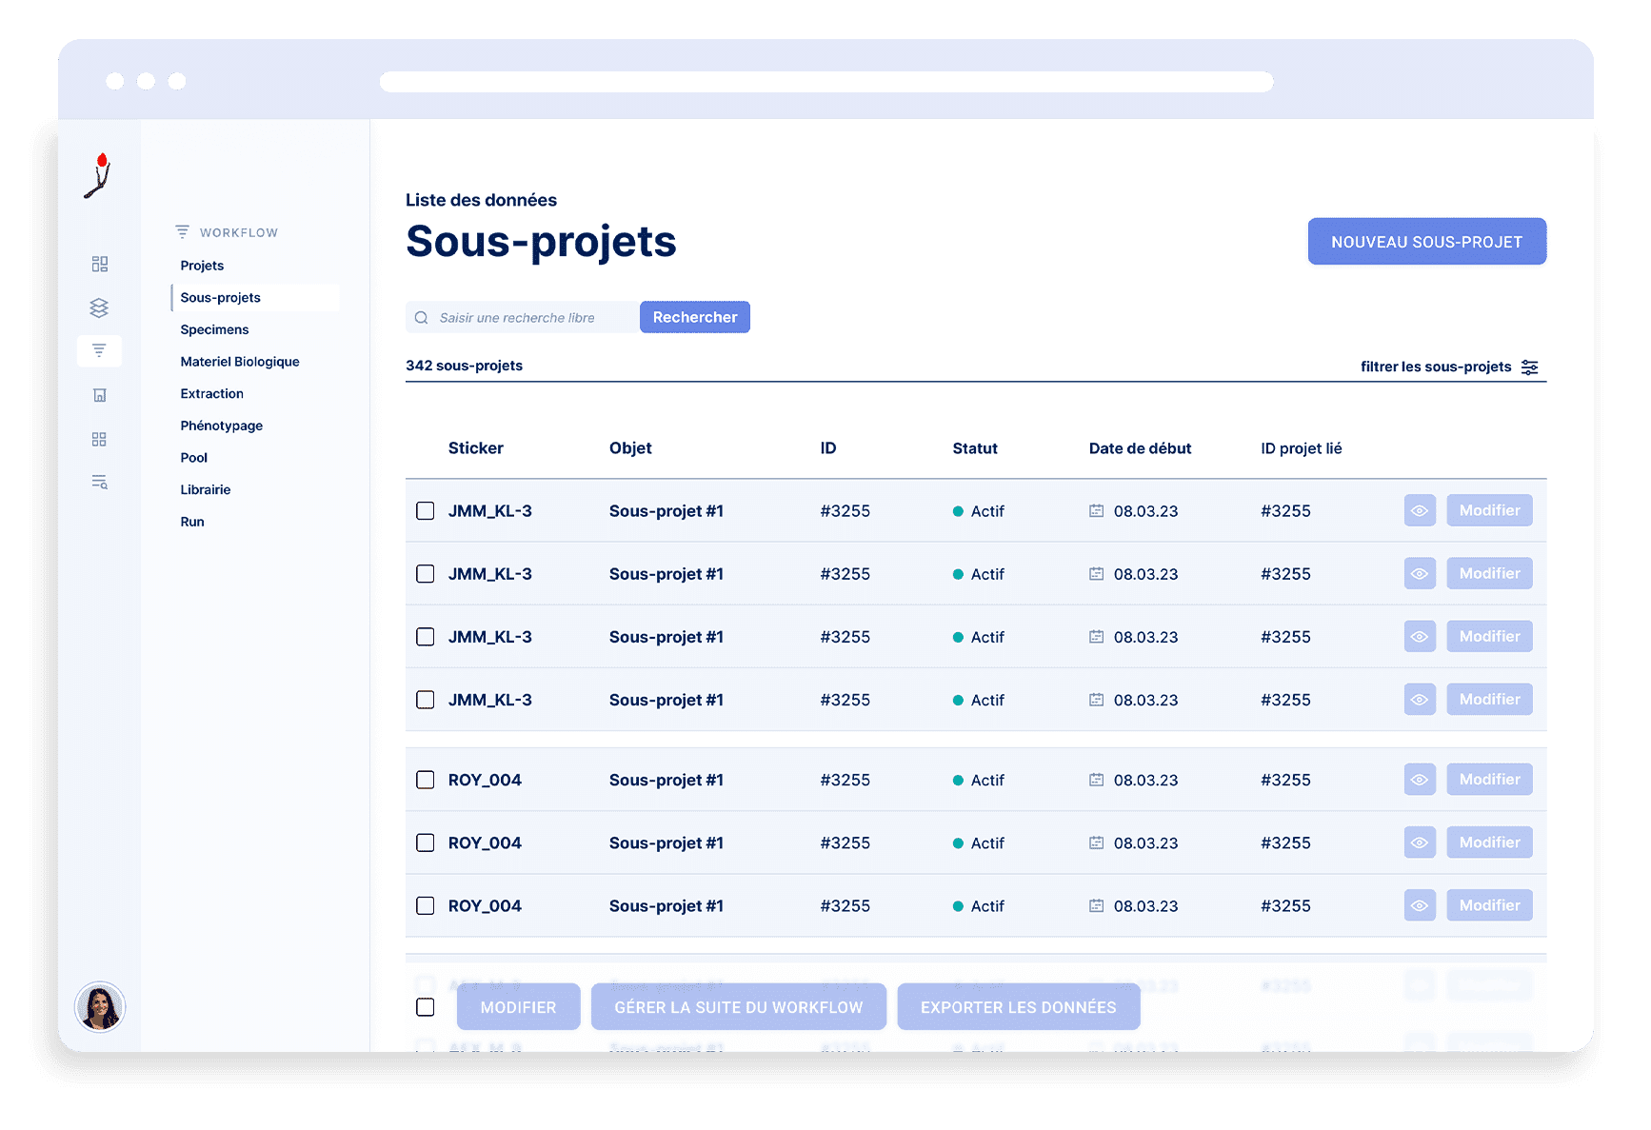Open the apps grid icon near sidebar bottom

99,438
